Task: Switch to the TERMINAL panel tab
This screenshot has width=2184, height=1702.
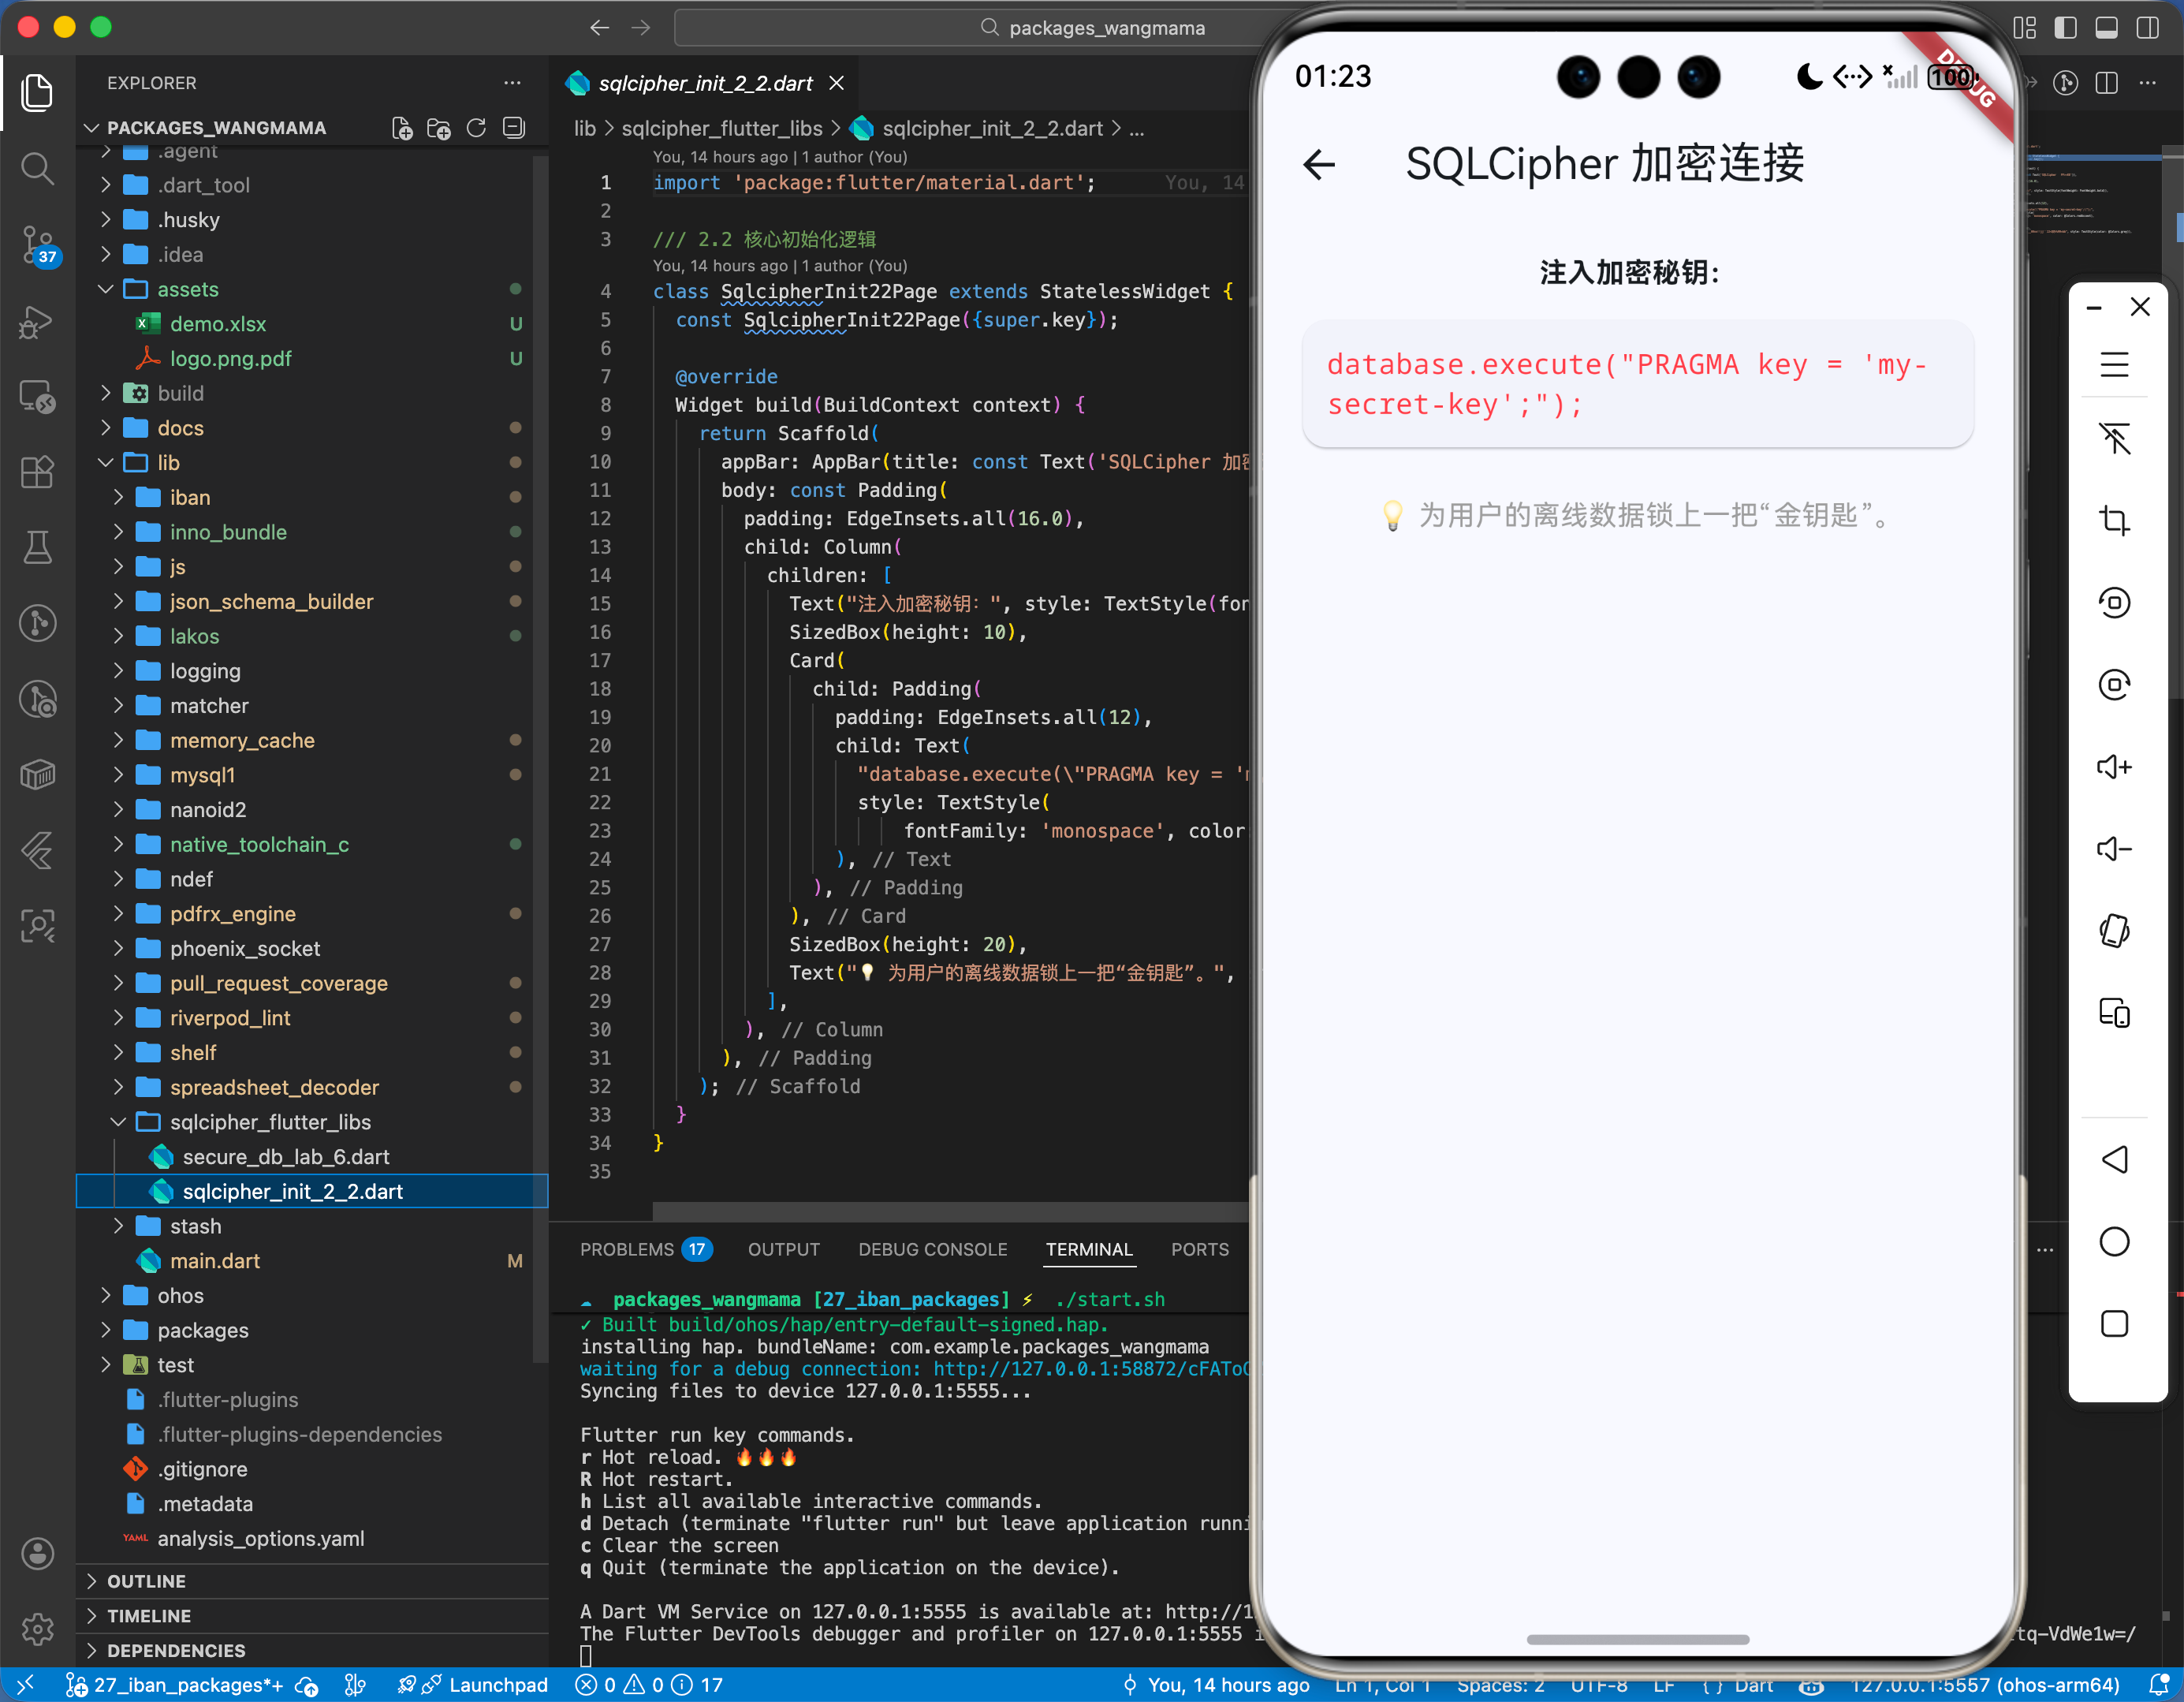Action: pyautogui.click(x=1089, y=1250)
